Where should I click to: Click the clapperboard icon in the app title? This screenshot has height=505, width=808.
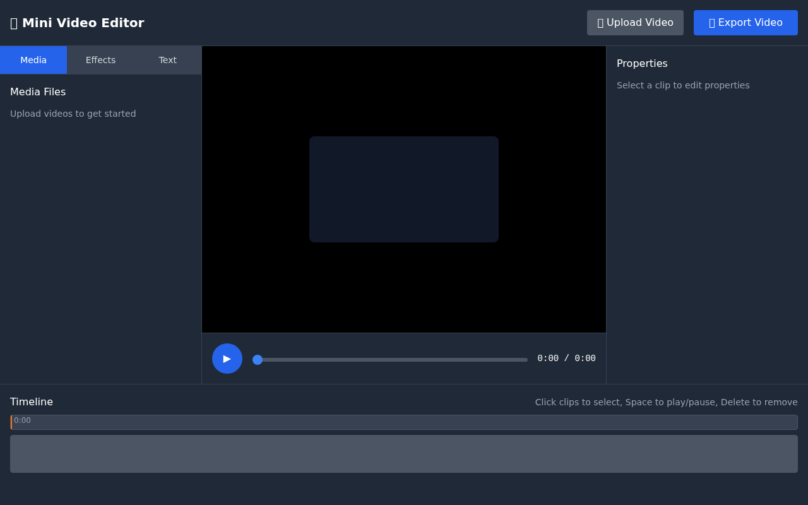[x=13, y=23]
